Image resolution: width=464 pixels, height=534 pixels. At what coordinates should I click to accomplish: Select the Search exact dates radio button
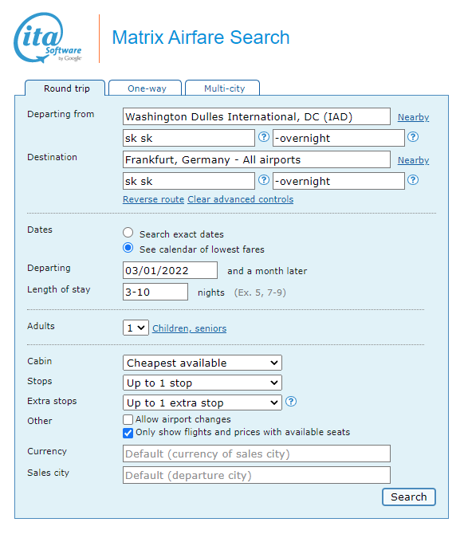(128, 233)
